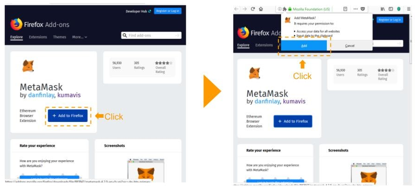Focus the Find add-ons search field
Viewport: 415px width, 187px height.
coord(152,35)
